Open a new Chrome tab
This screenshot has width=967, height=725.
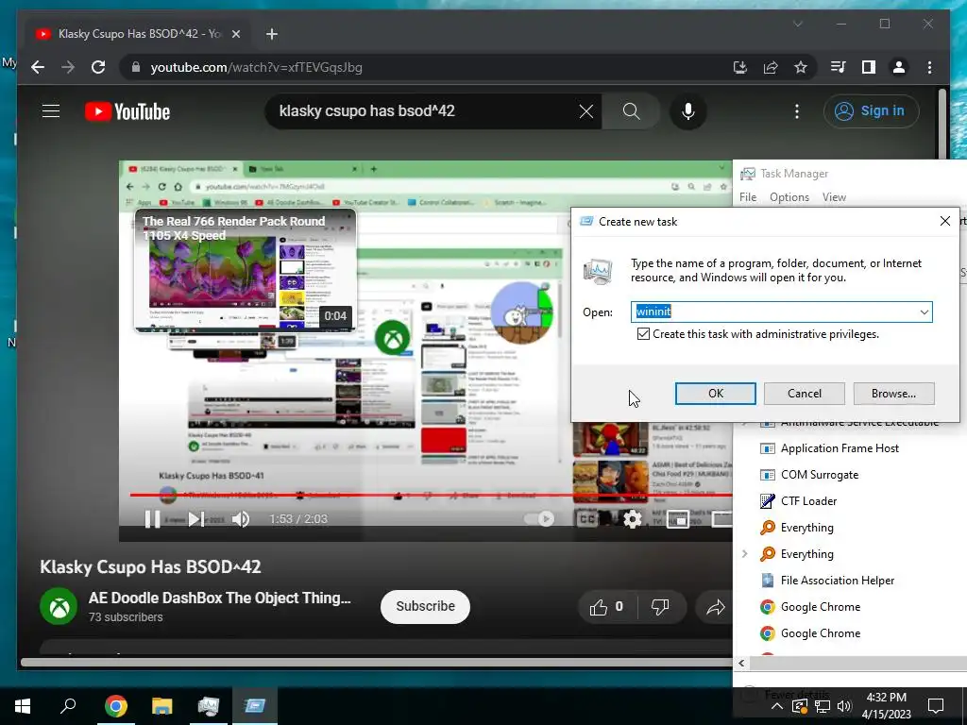coord(271,34)
